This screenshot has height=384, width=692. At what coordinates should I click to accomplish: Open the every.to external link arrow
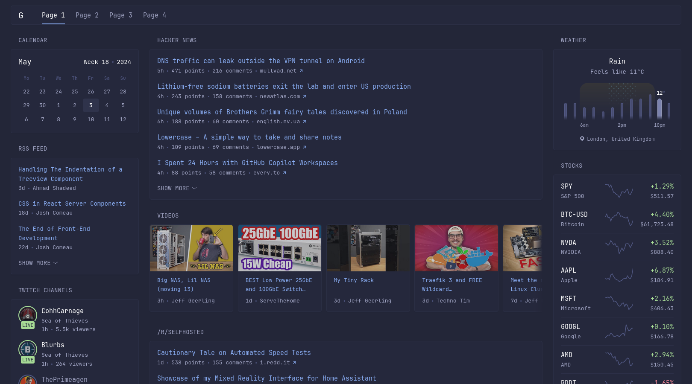(x=284, y=173)
